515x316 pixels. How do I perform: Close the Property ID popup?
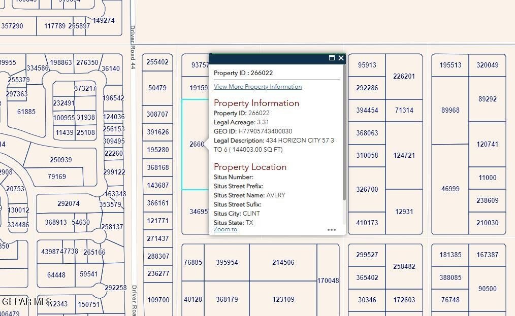click(341, 58)
